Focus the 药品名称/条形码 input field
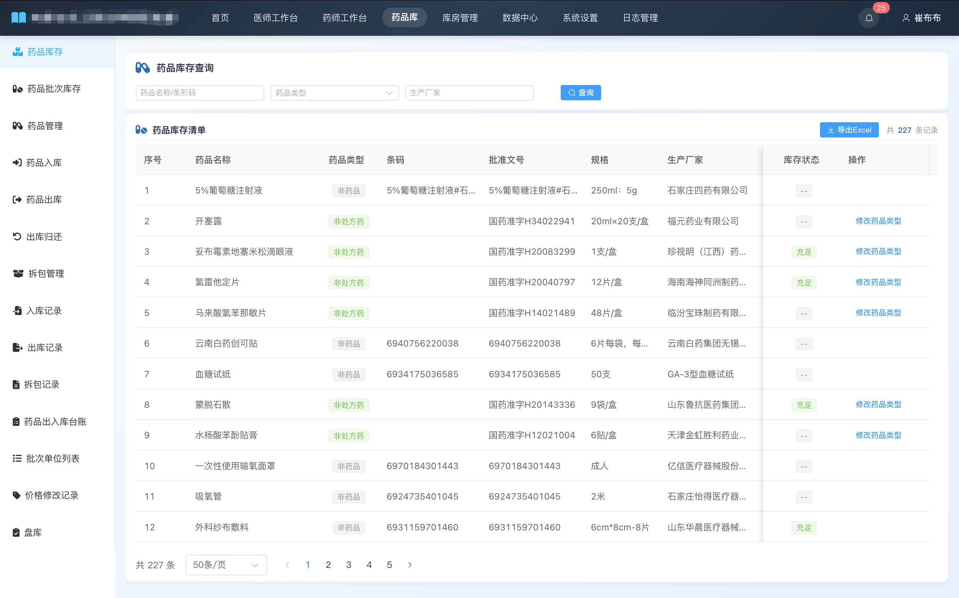The width and height of the screenshot is (959, 598). pyautogui.click(x=200, y=93)
